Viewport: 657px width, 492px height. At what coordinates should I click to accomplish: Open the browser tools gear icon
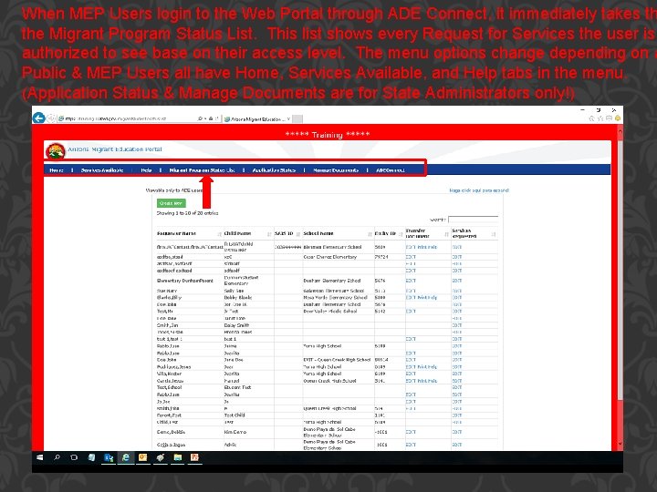(x=609, y=118)
